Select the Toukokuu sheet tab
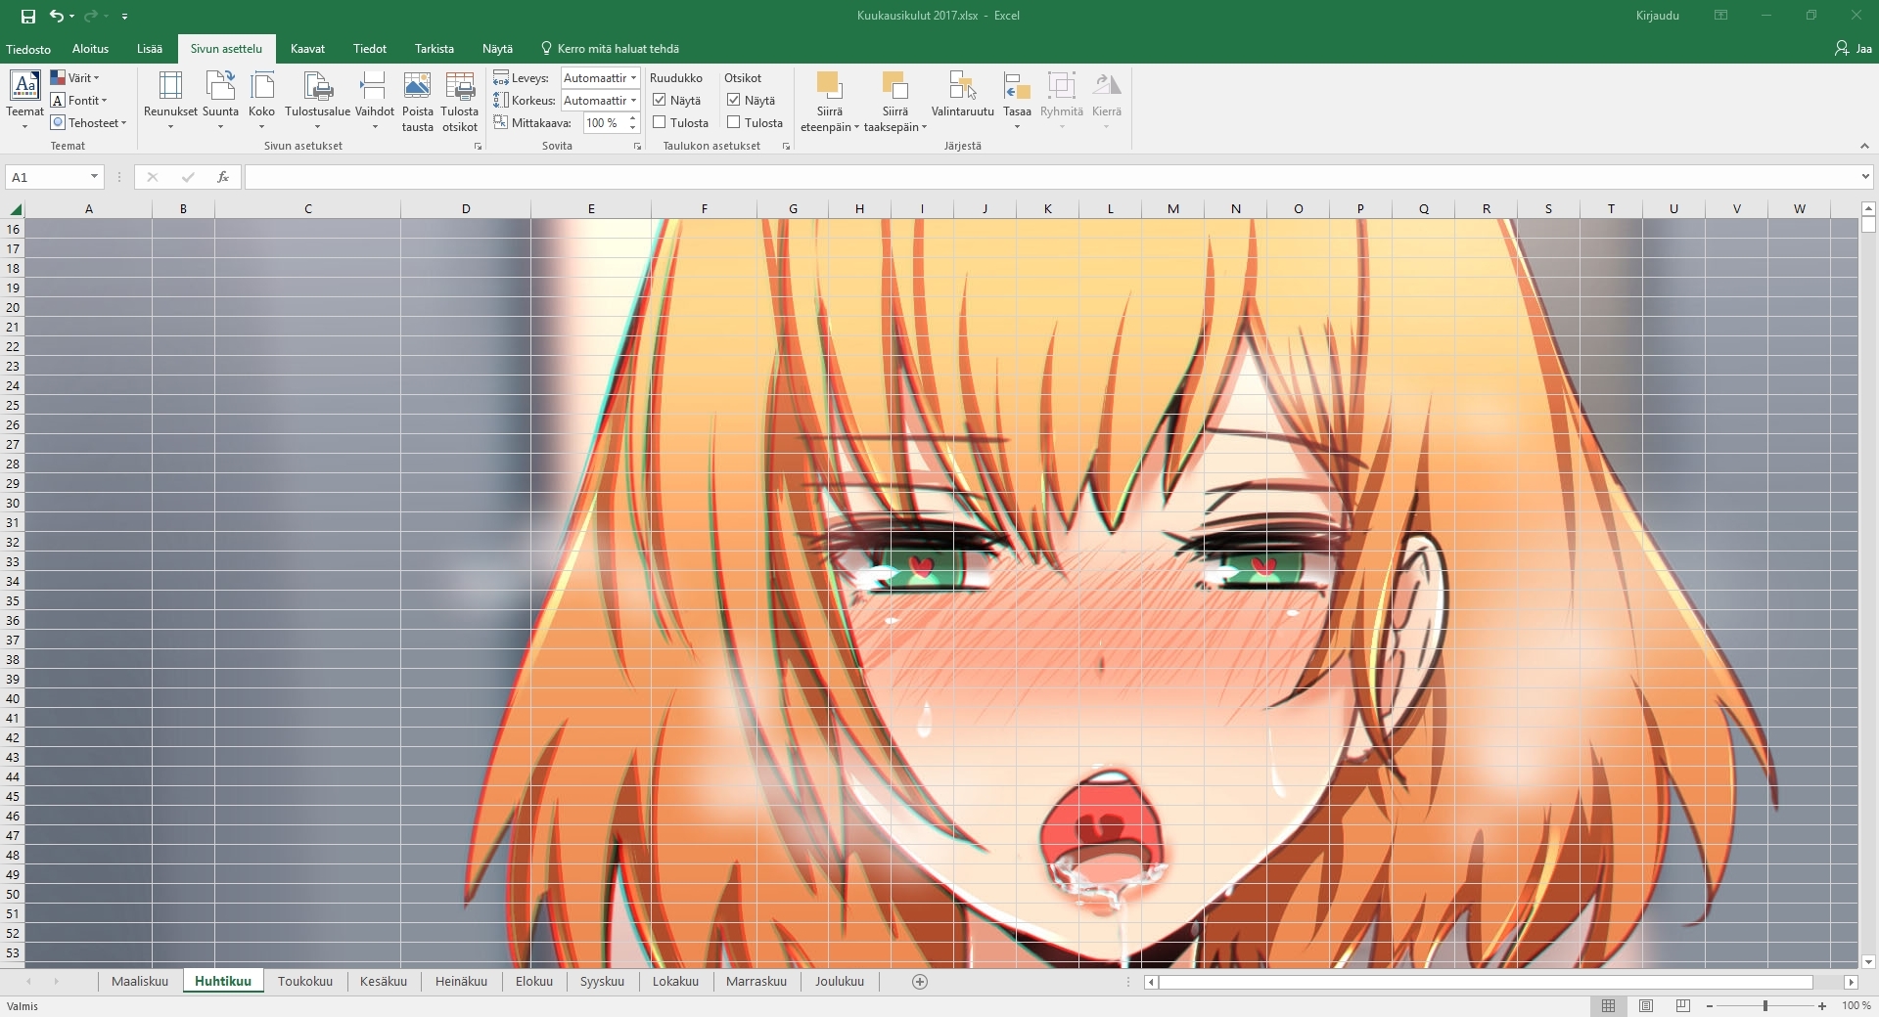The image size is (1879, 1017). [305, 982]
